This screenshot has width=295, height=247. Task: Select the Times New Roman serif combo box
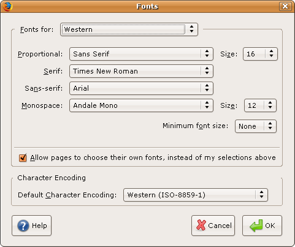point(141,71)
